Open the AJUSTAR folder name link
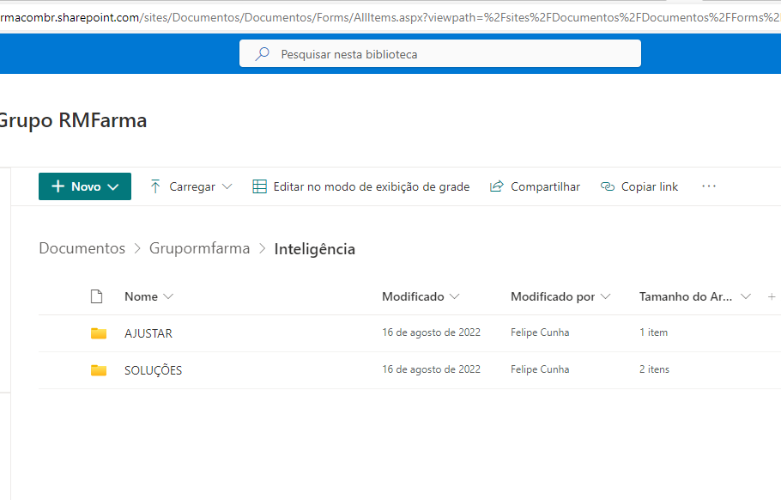Viewport: 781px width, 500px height. click(148, 333)
